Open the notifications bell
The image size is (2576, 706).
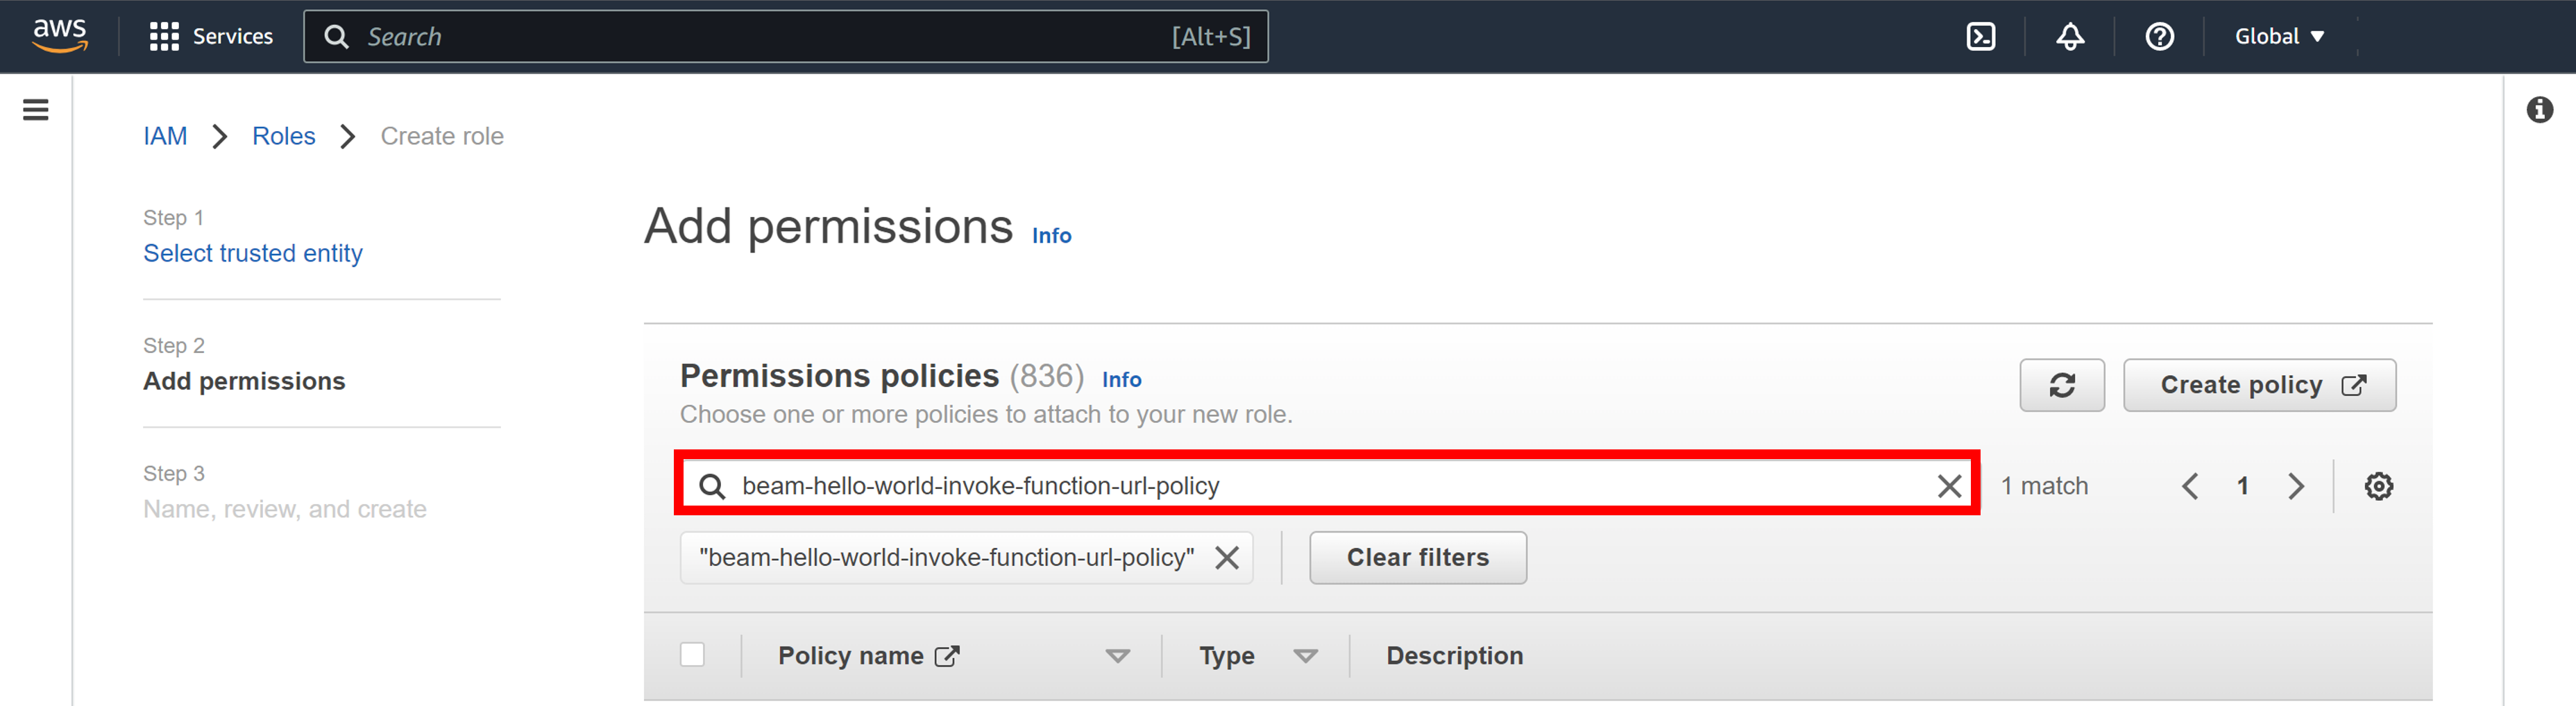2069,36
